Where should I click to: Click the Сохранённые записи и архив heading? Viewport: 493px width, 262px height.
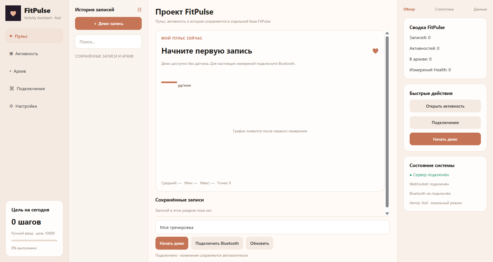[104, 56]
